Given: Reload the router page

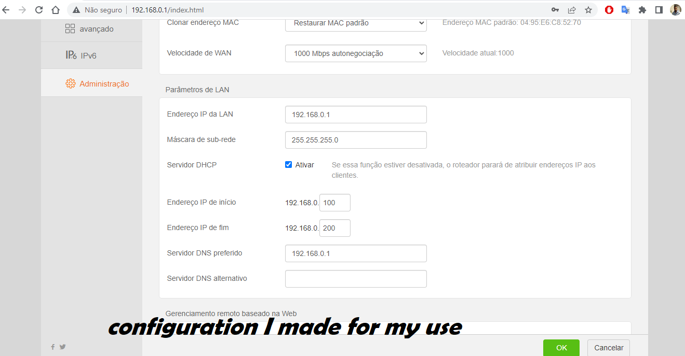Looking at the screenshot, I should [39, 10].
